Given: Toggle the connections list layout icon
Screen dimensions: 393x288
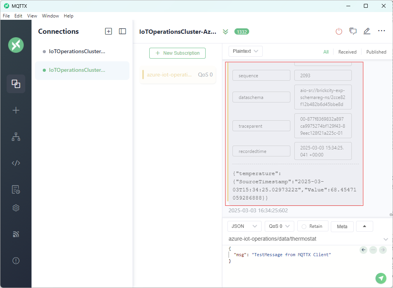Looking at the screenshot, I should [x=122, y=31].
